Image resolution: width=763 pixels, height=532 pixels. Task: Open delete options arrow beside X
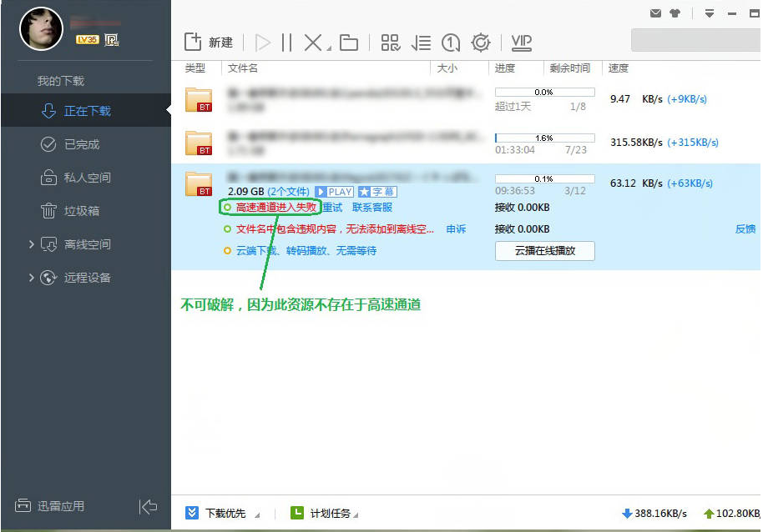coord(329,48)
